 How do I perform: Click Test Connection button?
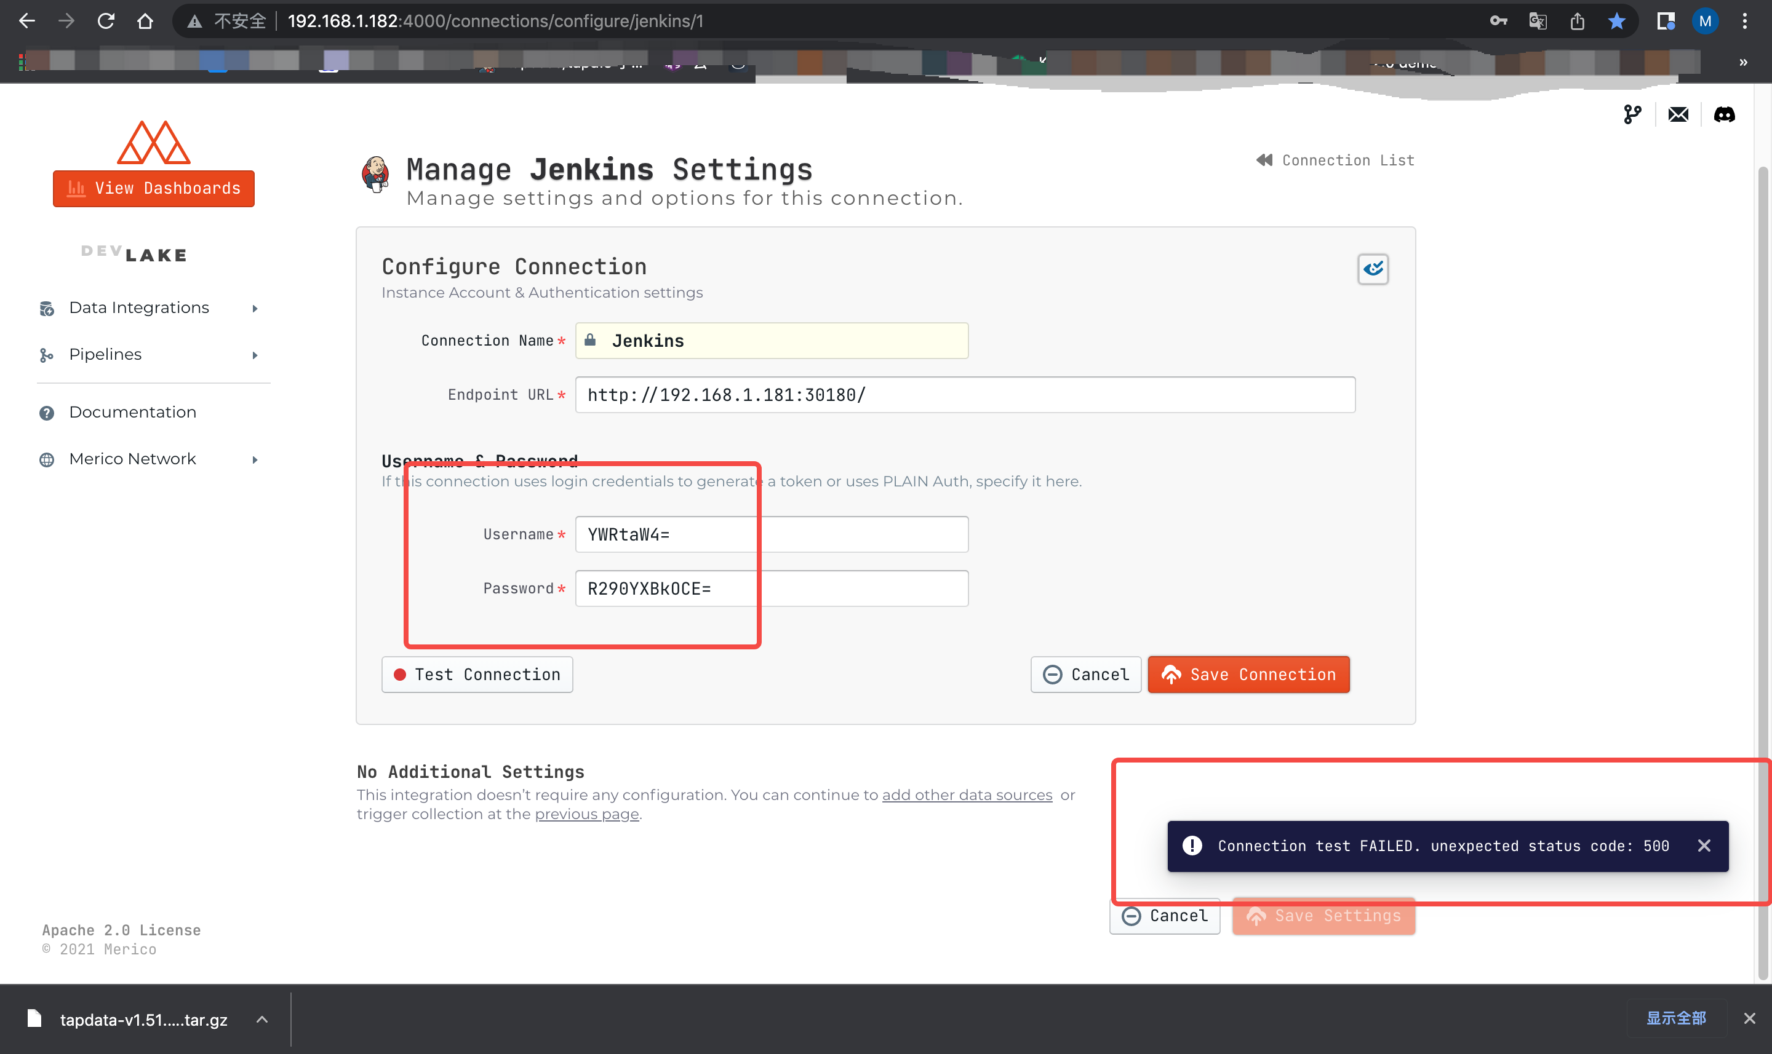(x=477, y=674)
